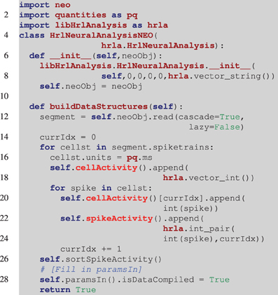The height and width of the screenshot is (295, 278).
Task: Click 'cellst.units = pq.ms' line
Action: click(x=101, y=158)
